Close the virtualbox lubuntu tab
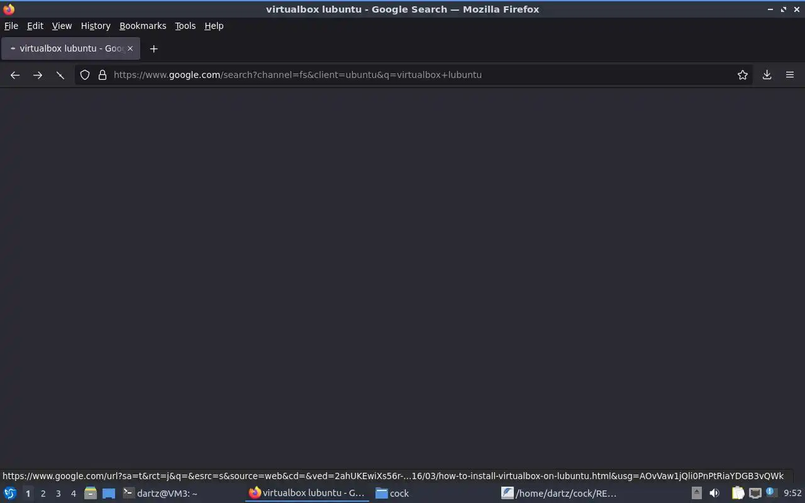 click(130, 48)
